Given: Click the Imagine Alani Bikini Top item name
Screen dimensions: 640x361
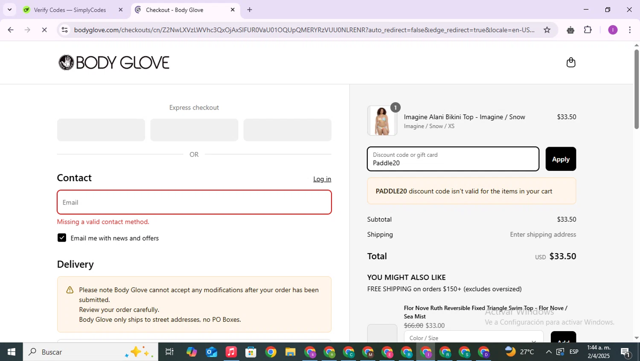Looking at the screenshot, I should coord(464,117).
